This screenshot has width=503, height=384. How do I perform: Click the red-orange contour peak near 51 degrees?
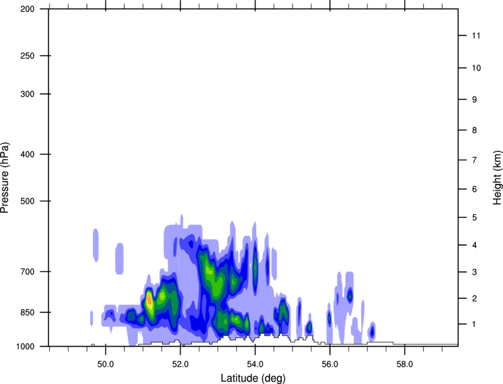[x=149, y=300]
